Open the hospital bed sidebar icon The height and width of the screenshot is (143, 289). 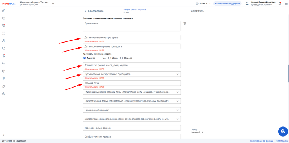4,63
